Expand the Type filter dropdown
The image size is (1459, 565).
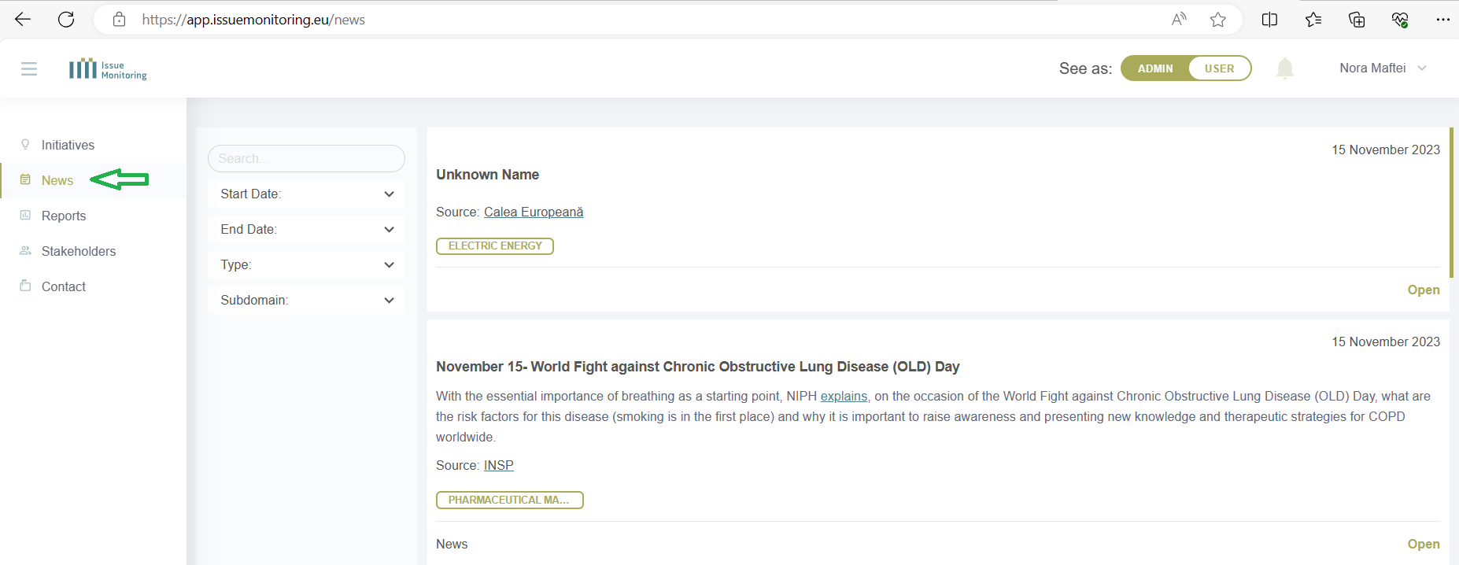click(306, 265)
